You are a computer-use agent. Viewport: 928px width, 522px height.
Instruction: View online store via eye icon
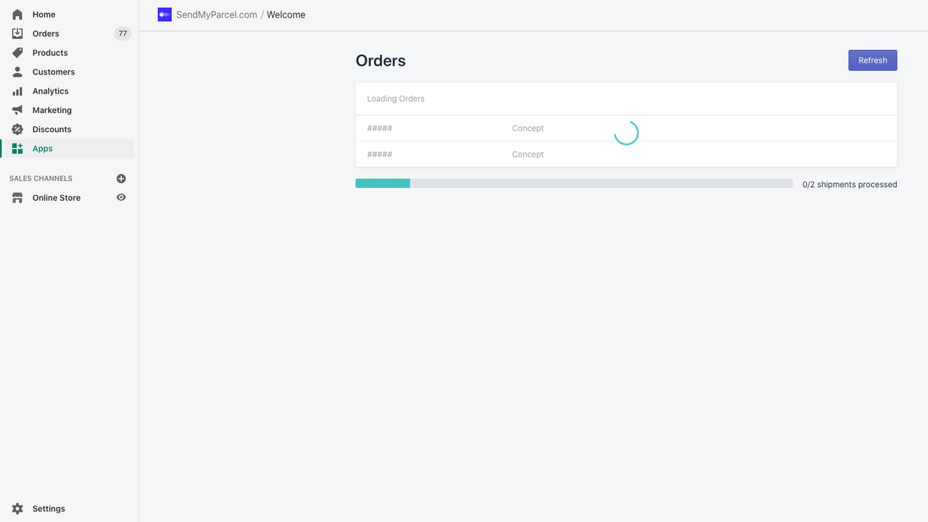pos(121,197)
